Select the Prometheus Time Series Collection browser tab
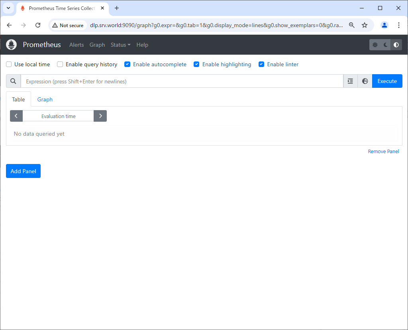408x330 pixels. (62, 8)
